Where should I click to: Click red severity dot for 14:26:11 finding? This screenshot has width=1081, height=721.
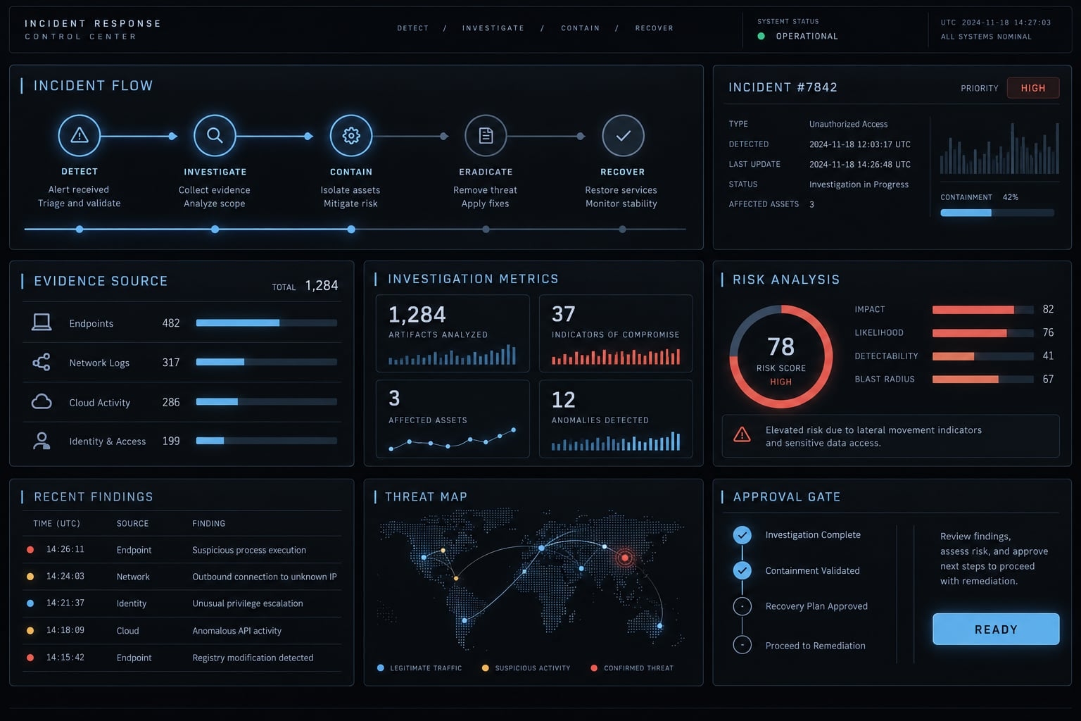[30, 549]
